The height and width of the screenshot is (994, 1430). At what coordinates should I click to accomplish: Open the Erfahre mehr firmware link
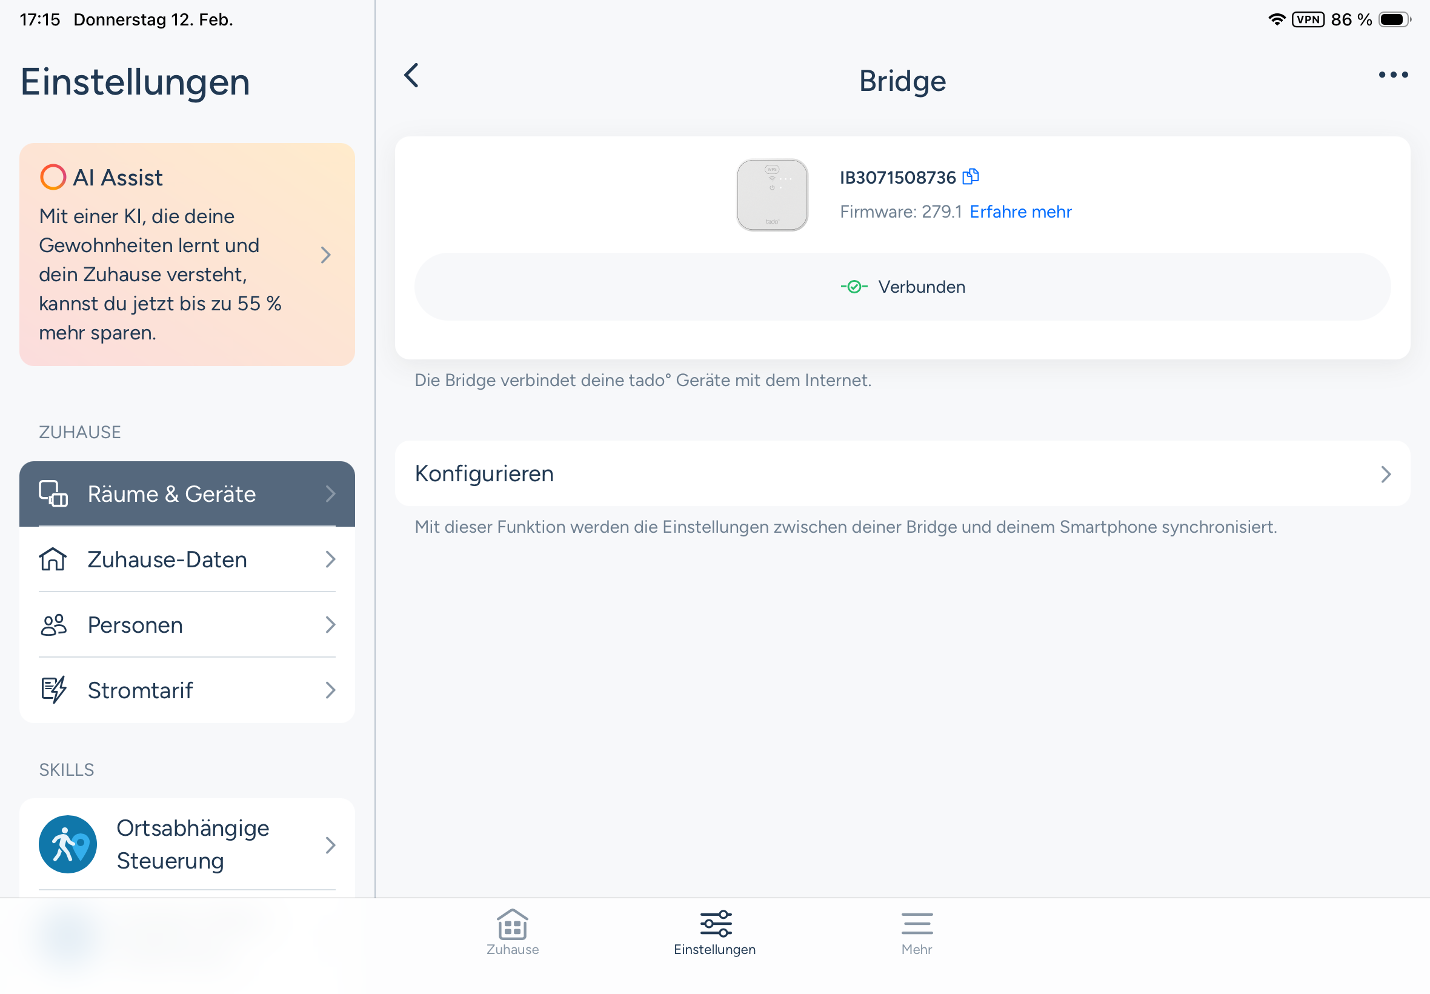(x=1020, y=212)
